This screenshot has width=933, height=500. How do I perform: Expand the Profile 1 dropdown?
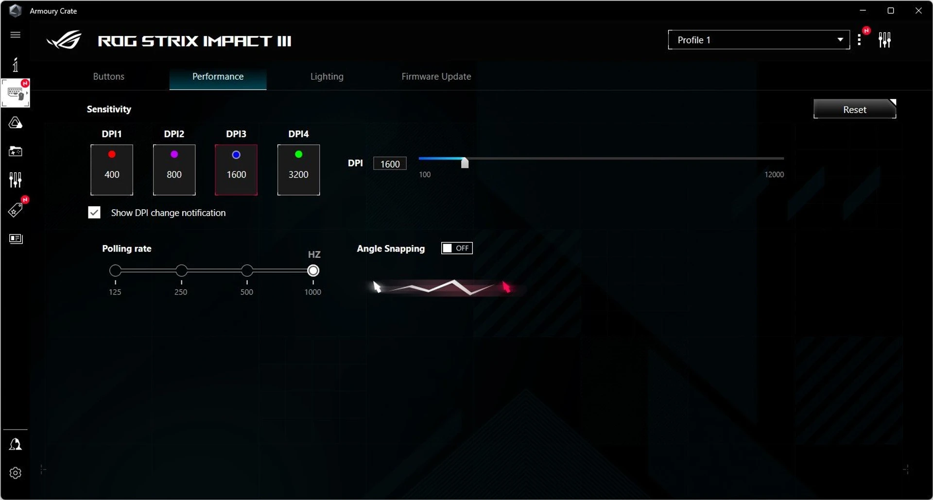click(759, 40)
